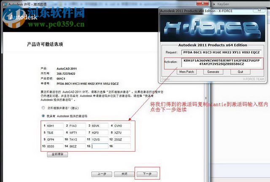Click activation code field 10 containing TAY2

77,139
